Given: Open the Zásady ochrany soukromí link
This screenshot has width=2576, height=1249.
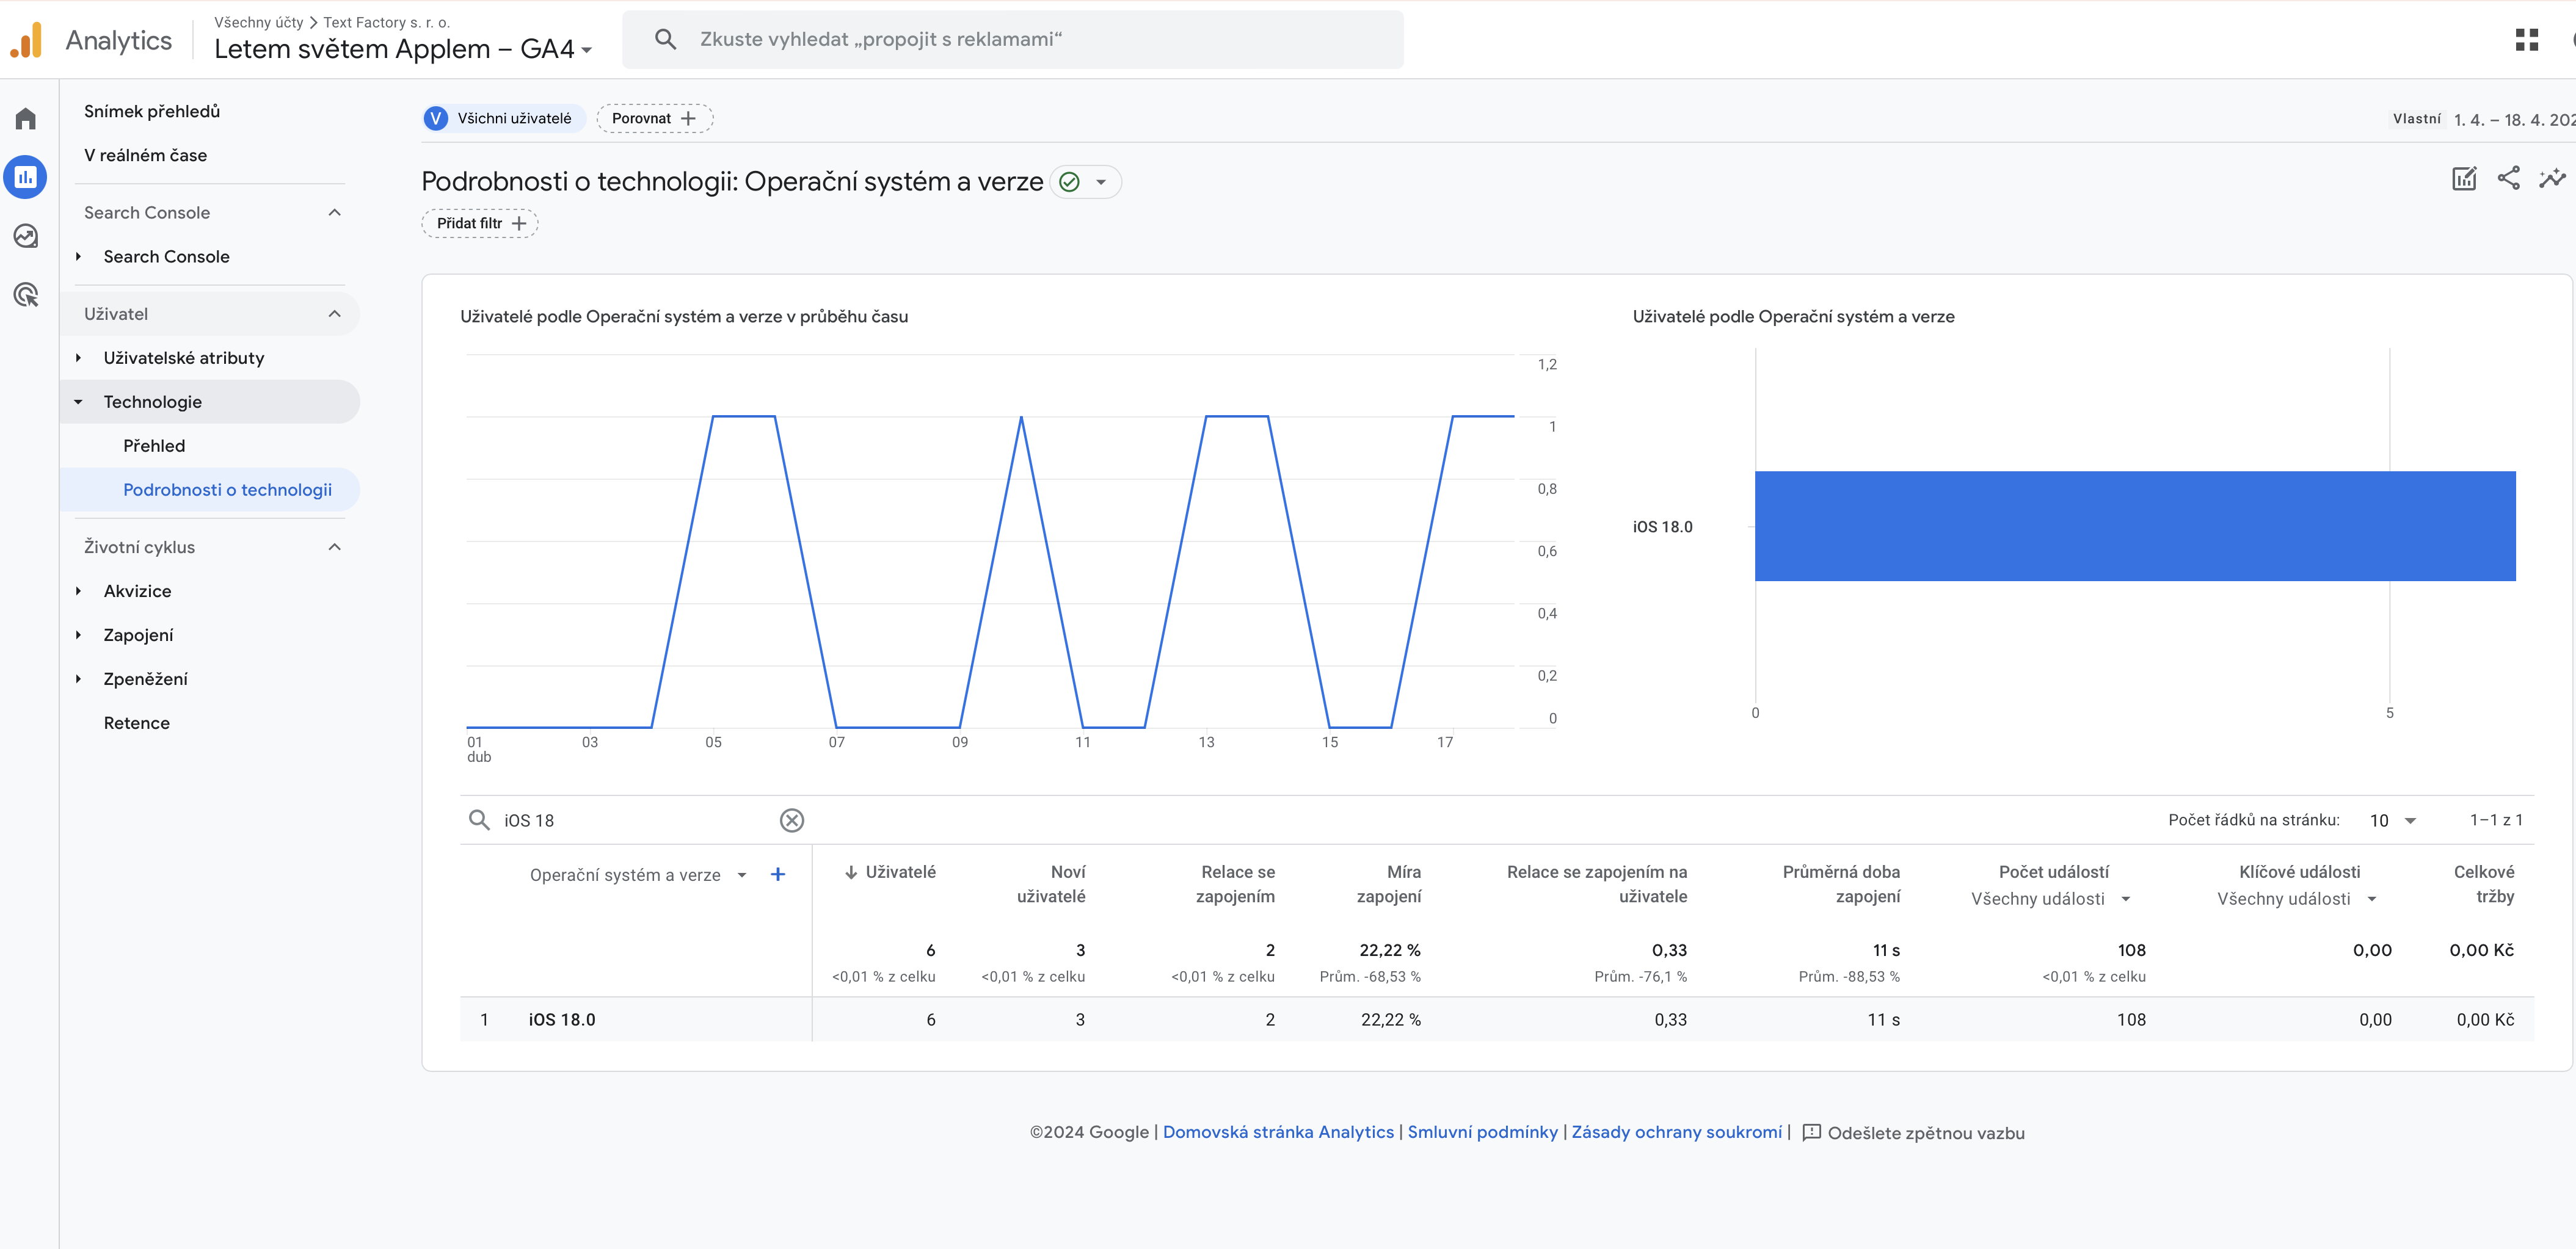Looking at the screenshot, I should [x=1676, y=1132].
